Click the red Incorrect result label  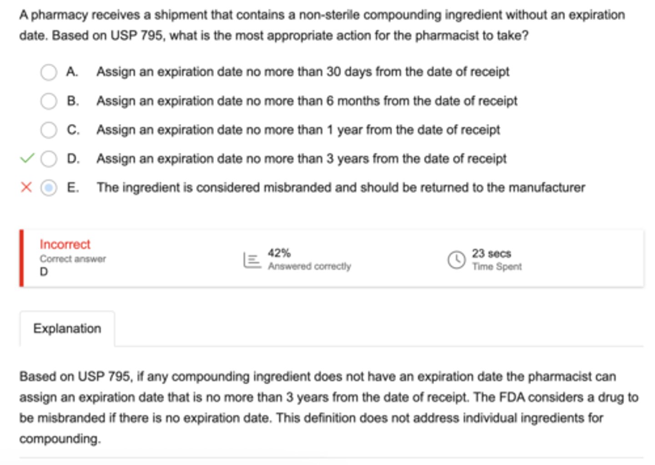coord(65,244)
